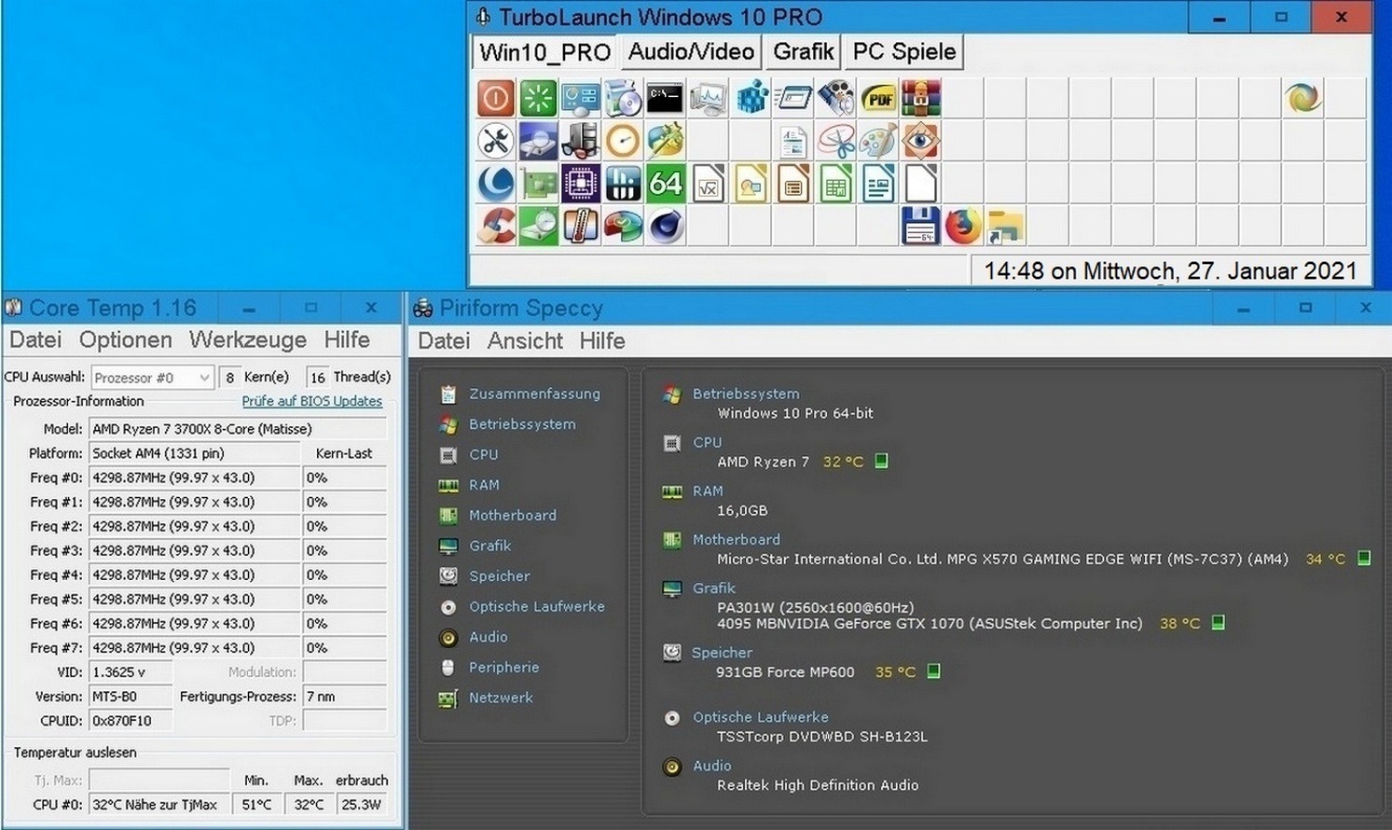Viewport: 1392px width, 830px height.
Task: Click the Prüfe auf BIOS Updates link
Action: [312, 401]
